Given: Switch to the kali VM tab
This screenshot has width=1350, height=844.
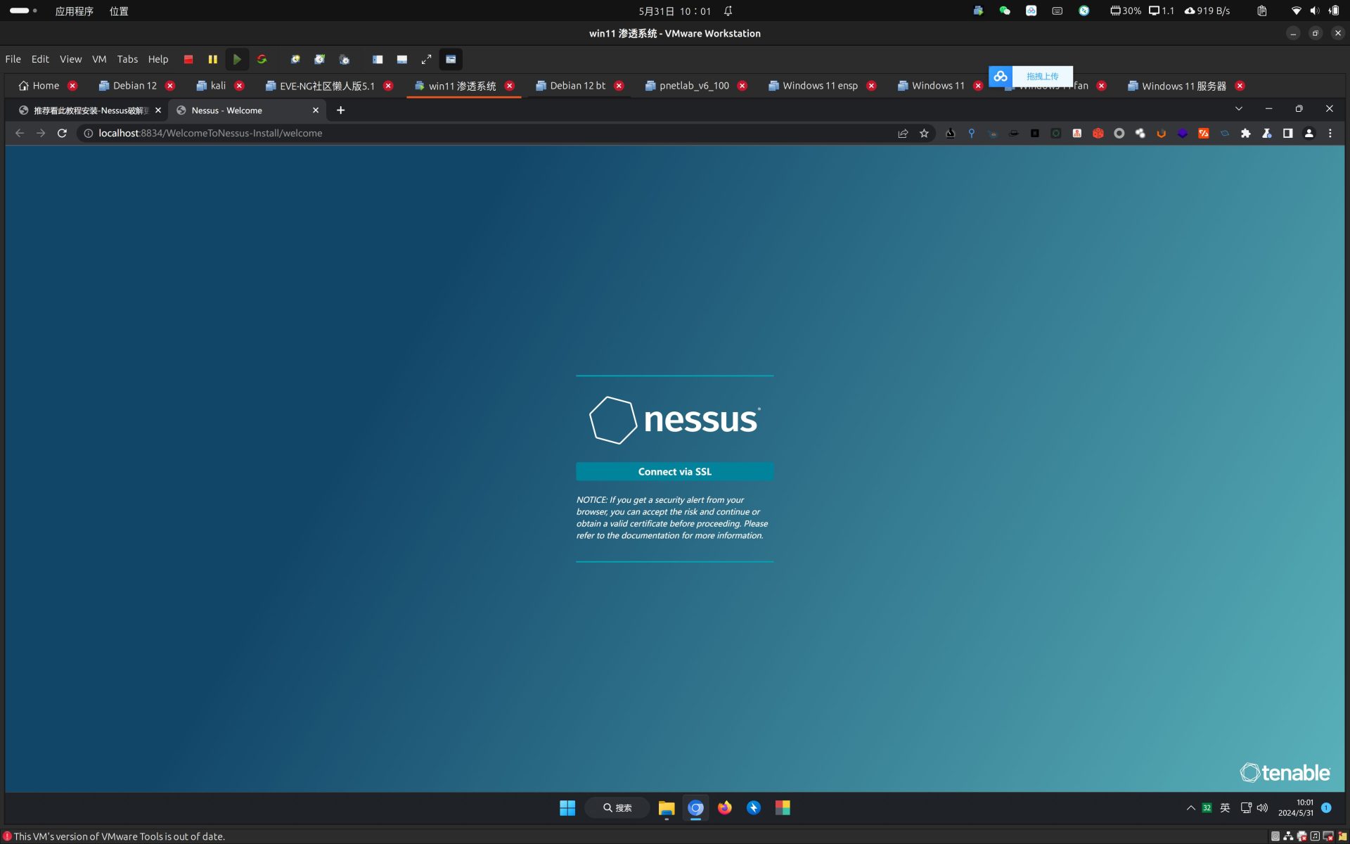Looking at the screenshot, I should 211,86.
